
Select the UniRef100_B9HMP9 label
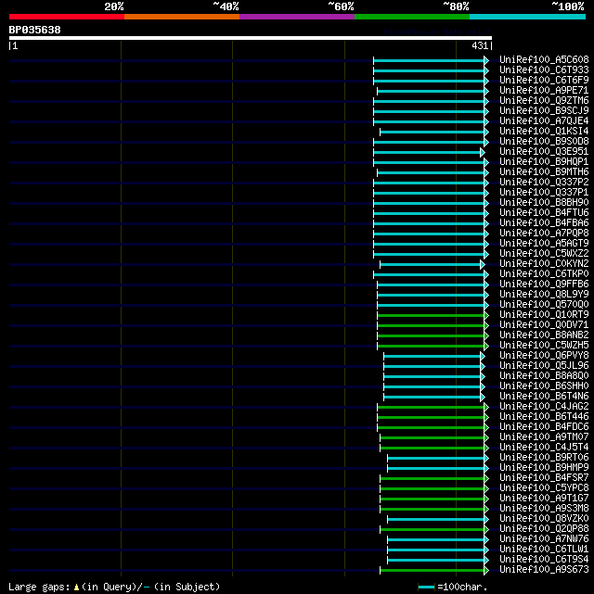(x=544, y=468)
